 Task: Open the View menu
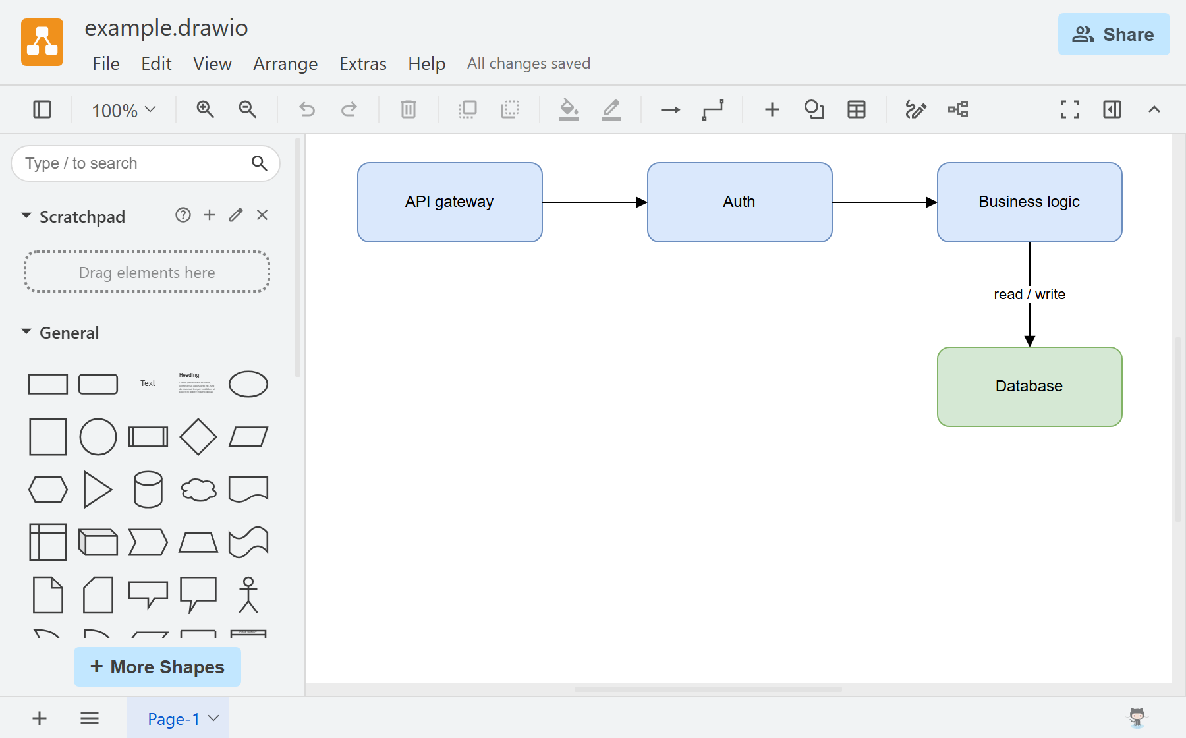click(212, 64)
